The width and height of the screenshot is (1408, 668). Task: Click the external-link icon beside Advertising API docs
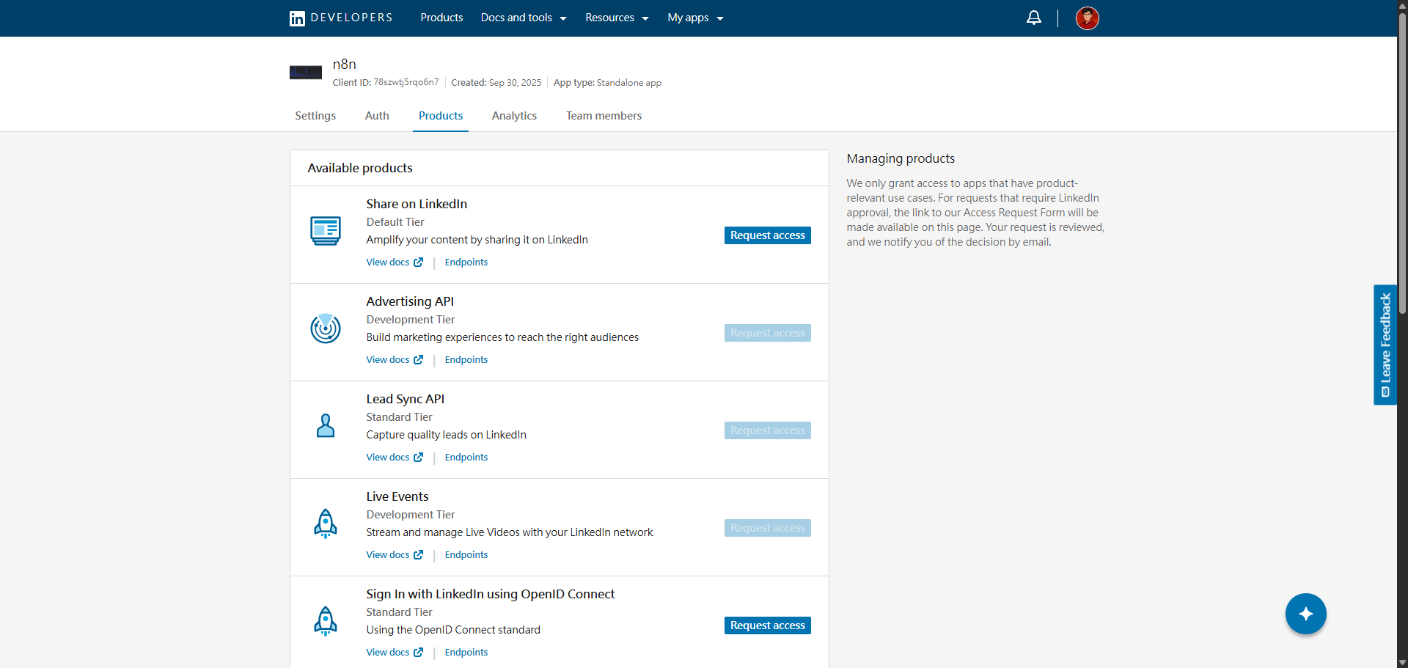pos(419,359)
